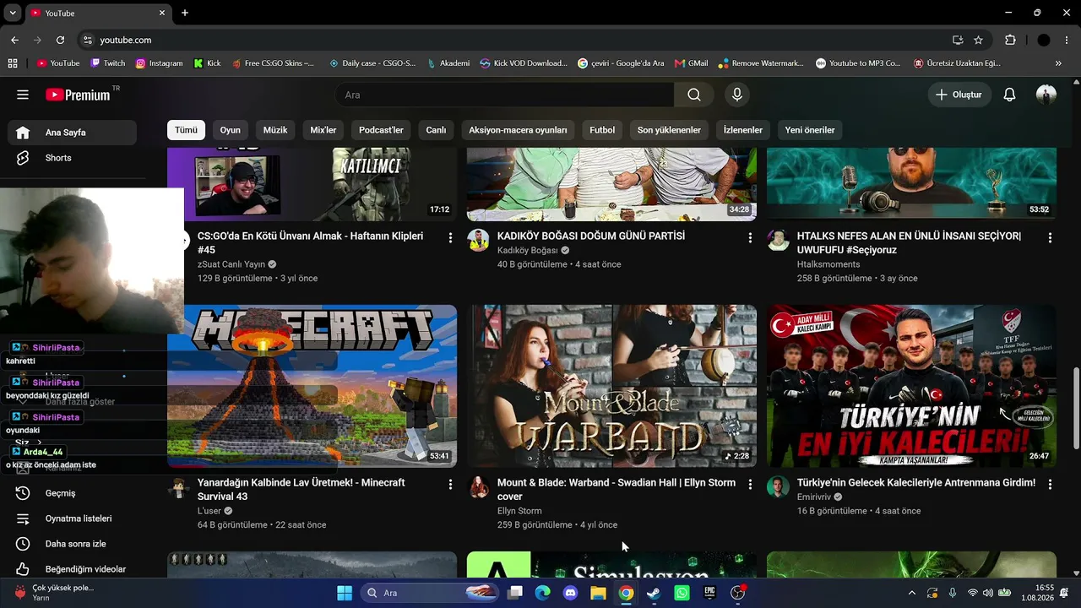Select the Canlı filter chip
Screen dimensions: 1081x608
[436, 130]
